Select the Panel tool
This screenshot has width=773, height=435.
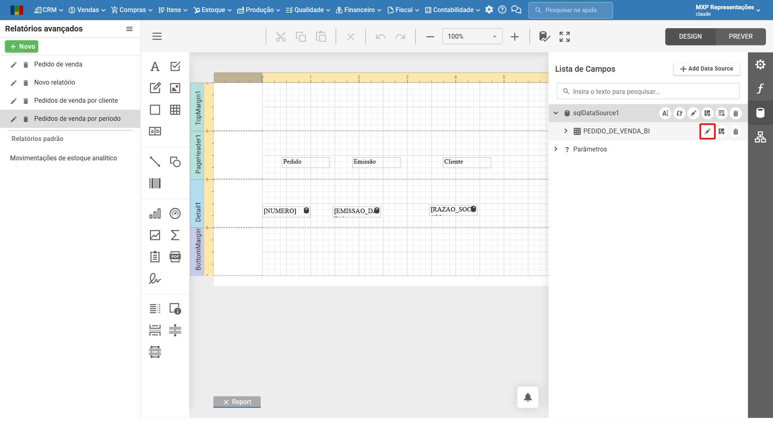point(155,110)
